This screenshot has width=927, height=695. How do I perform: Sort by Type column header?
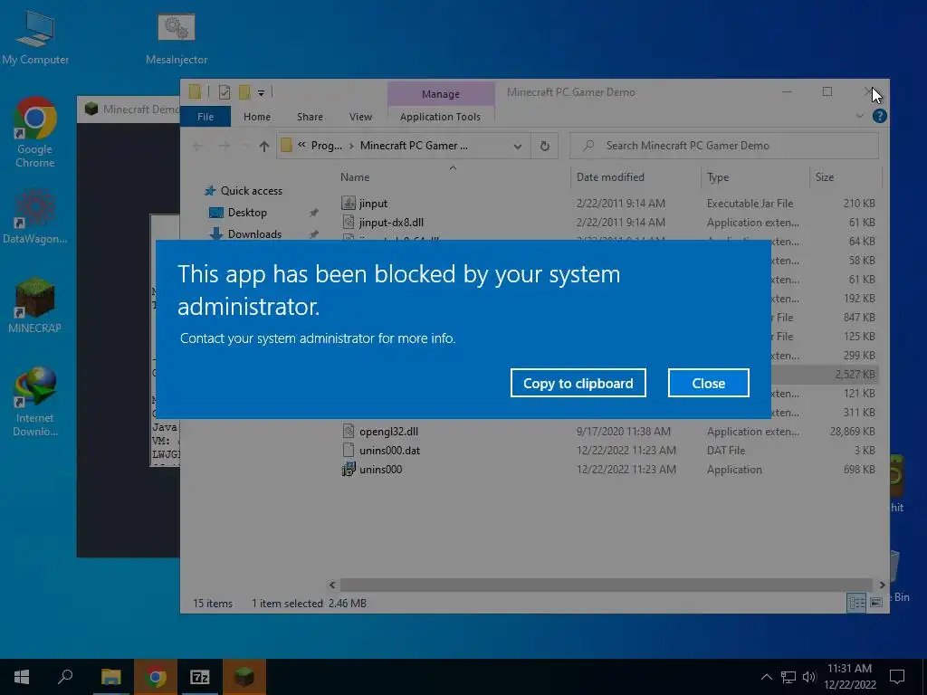pyautogui.click(x=718, y=176)
